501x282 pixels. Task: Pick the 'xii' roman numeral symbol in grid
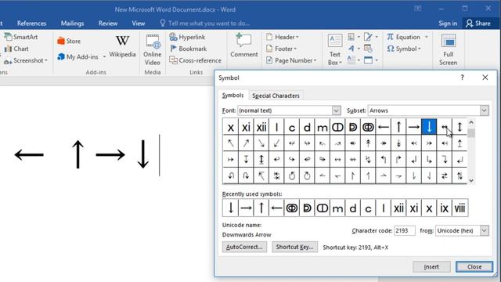pos(261,127)
